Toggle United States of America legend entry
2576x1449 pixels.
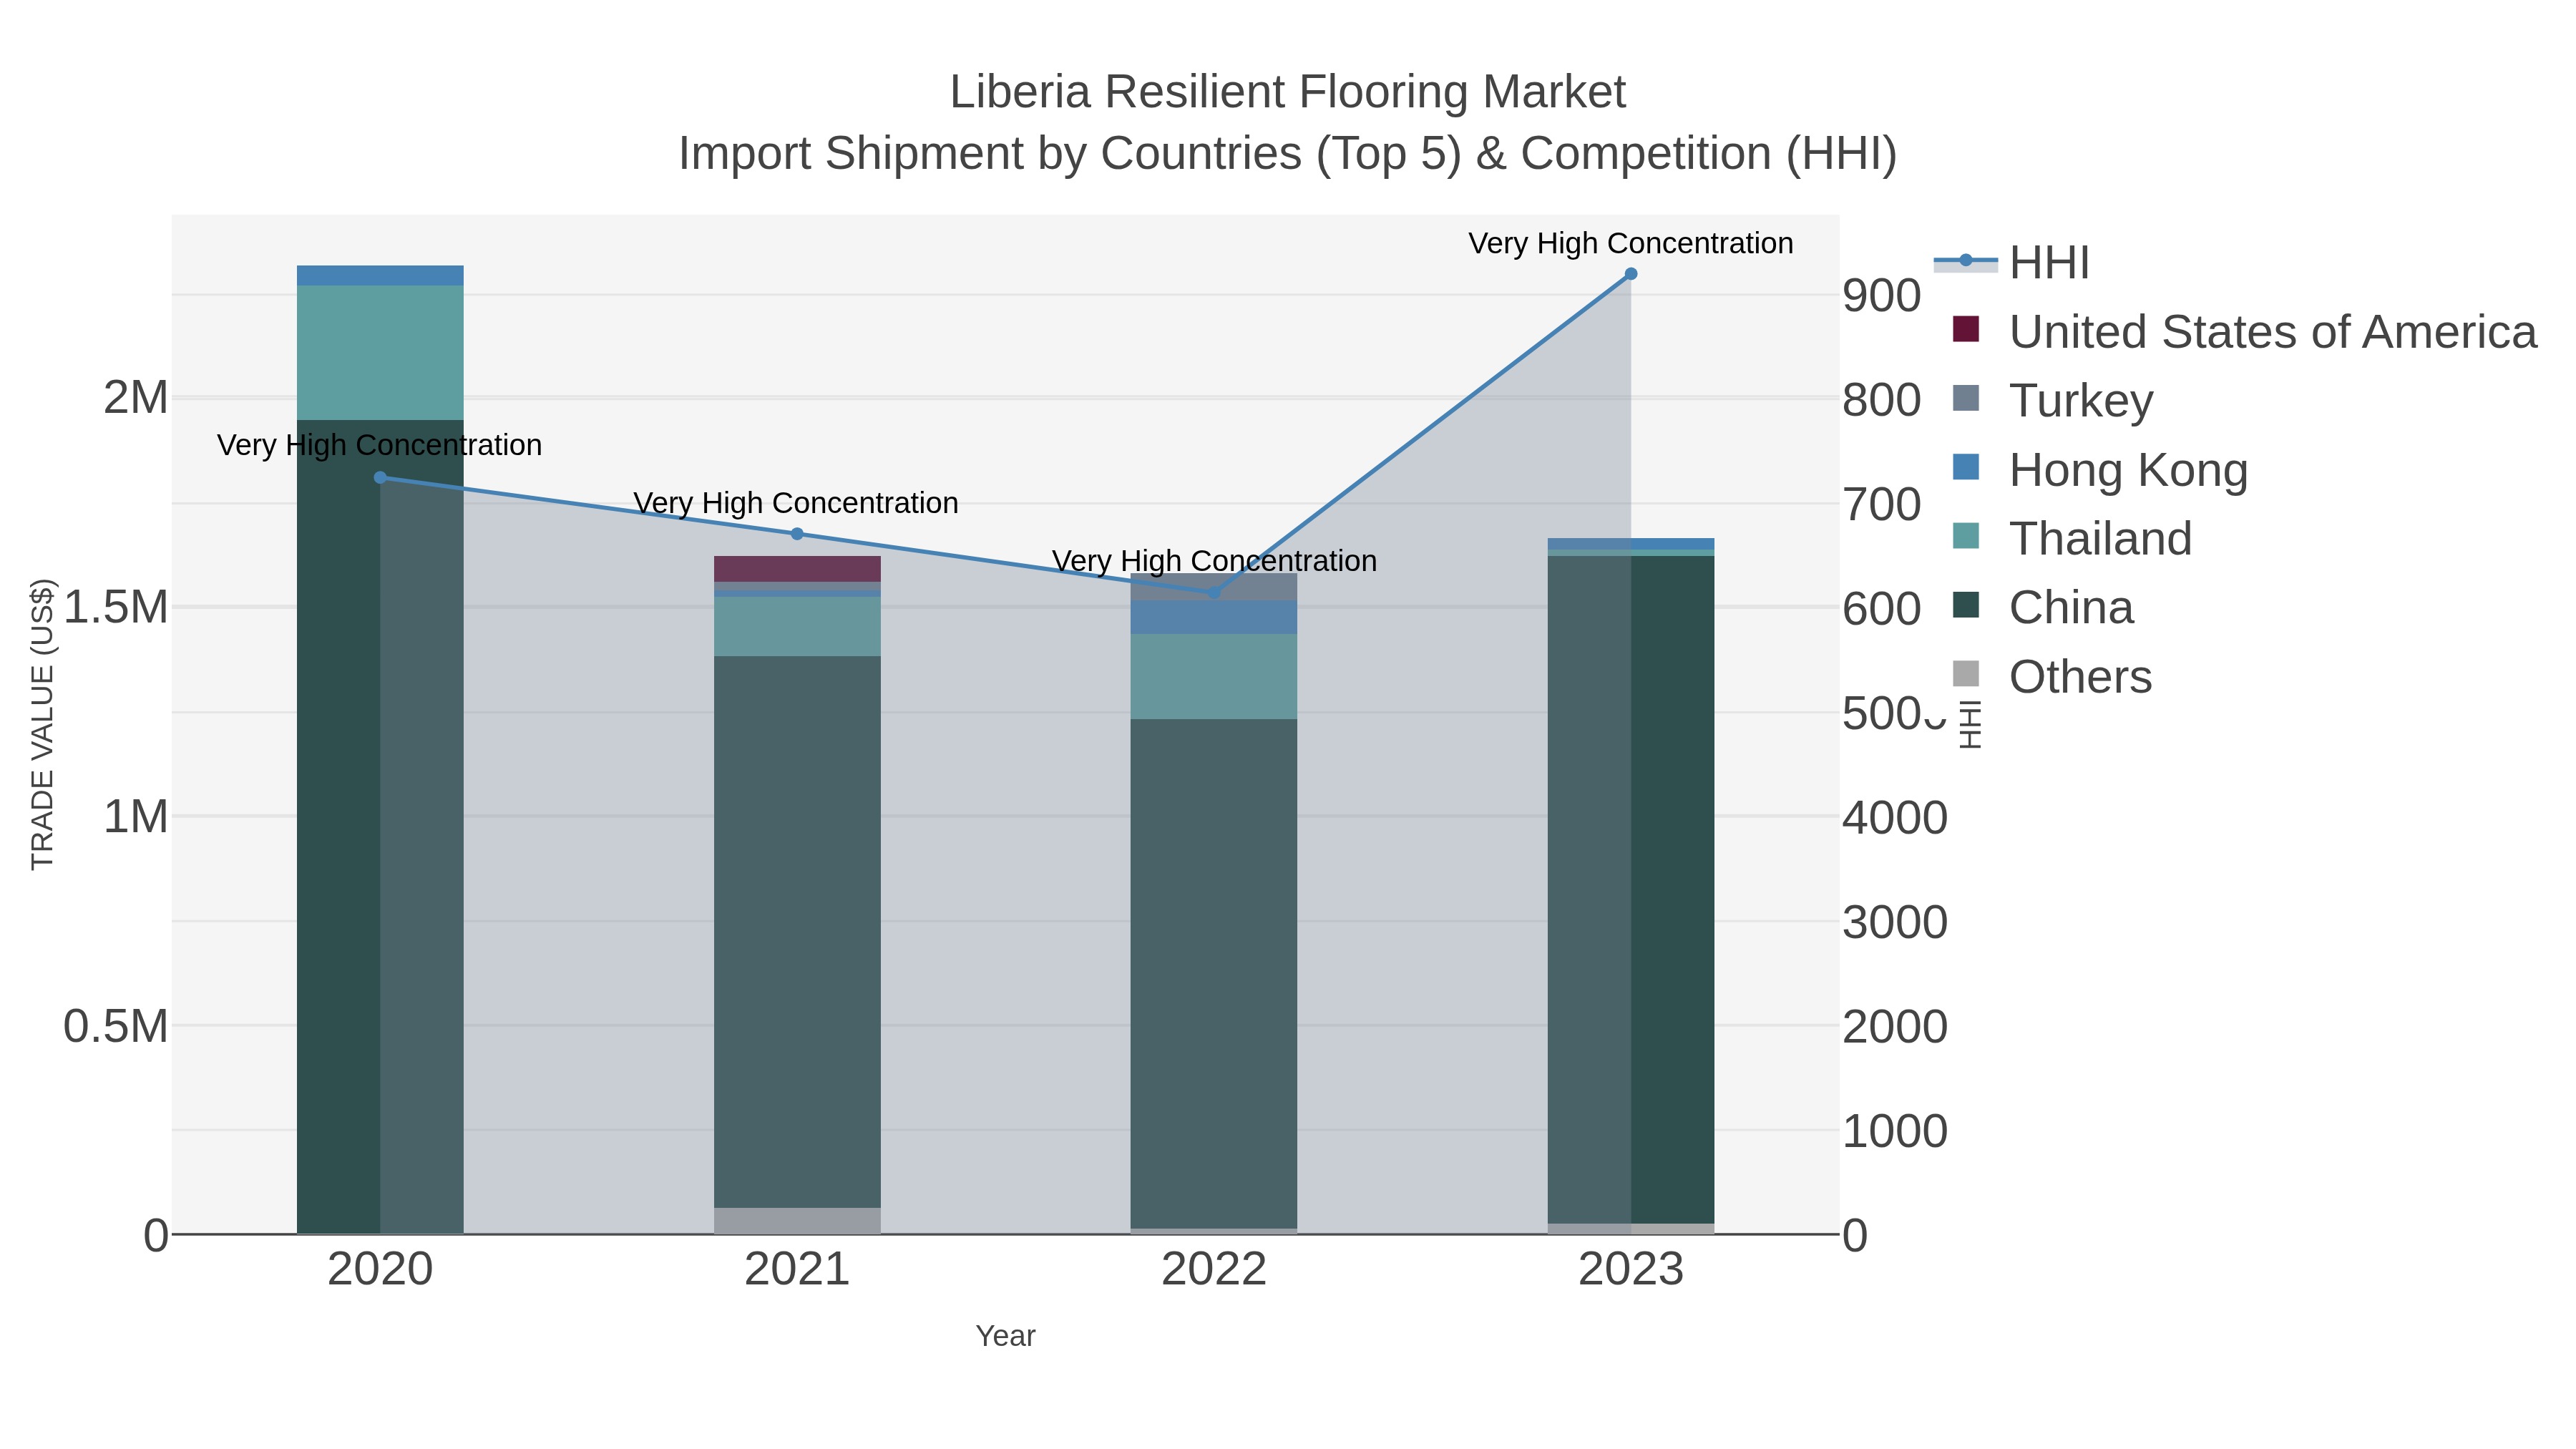click(x=2244, y=332)
